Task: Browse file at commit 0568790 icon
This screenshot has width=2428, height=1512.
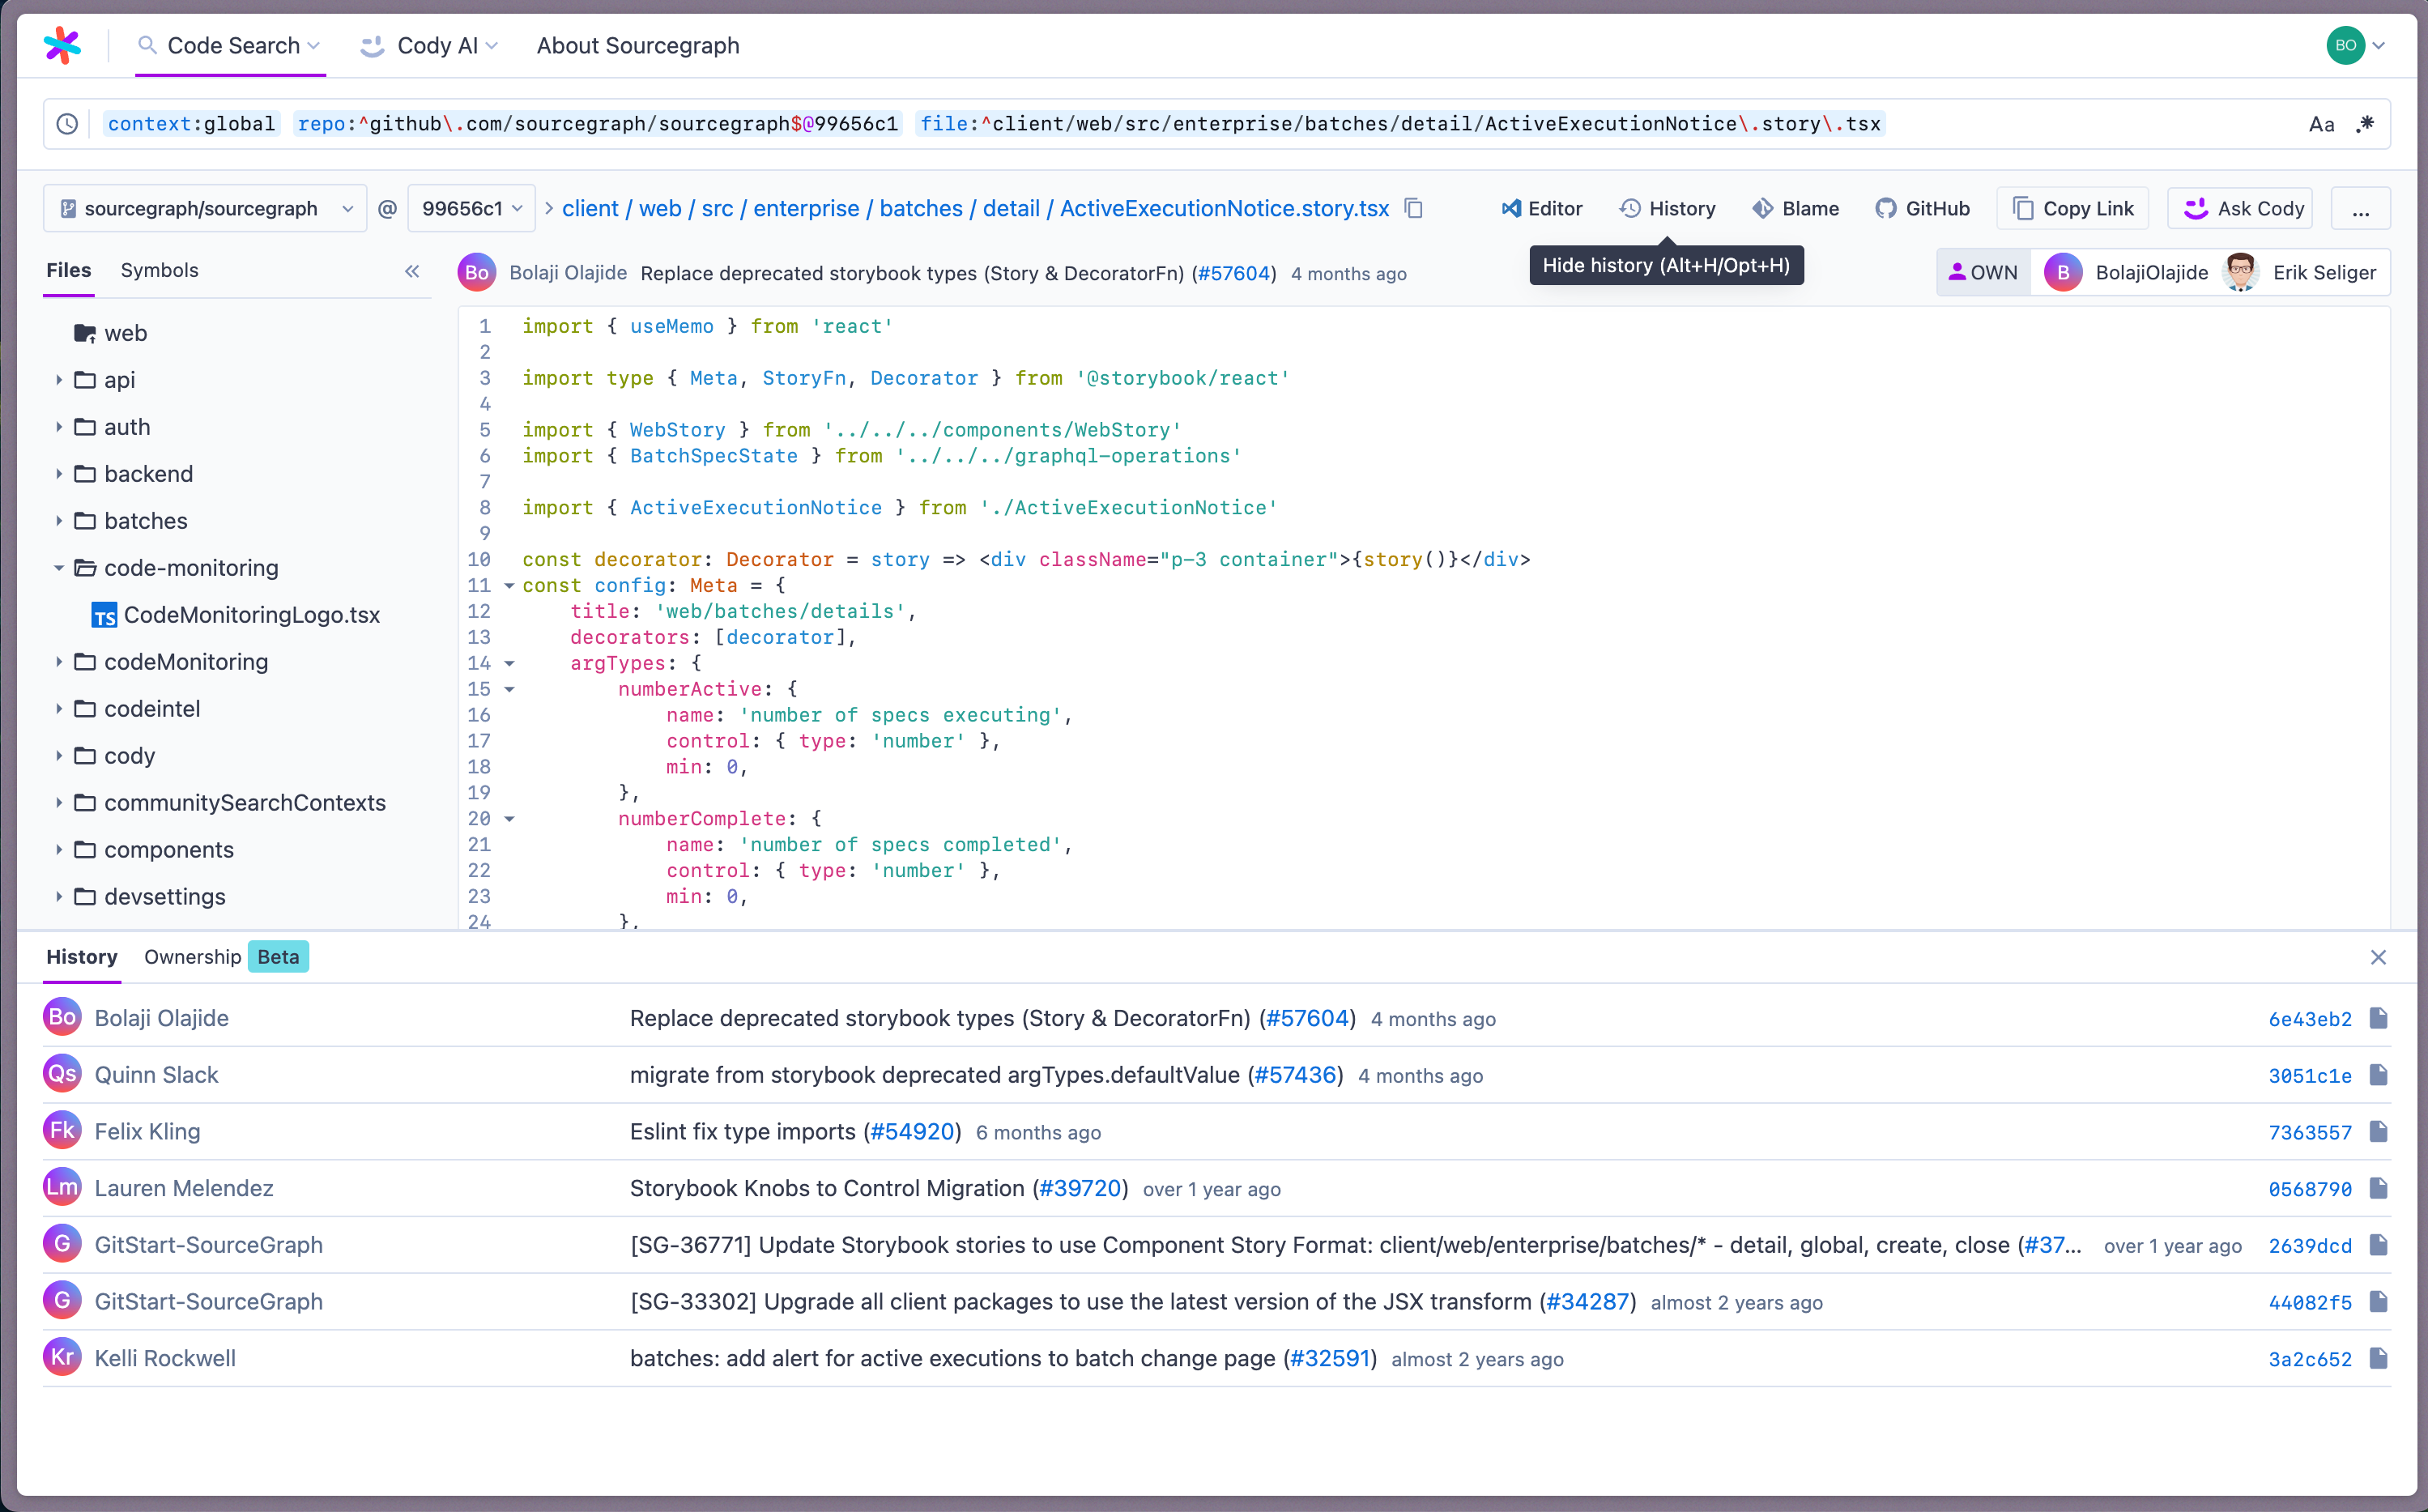Action: click(x=2379, y=1188)
